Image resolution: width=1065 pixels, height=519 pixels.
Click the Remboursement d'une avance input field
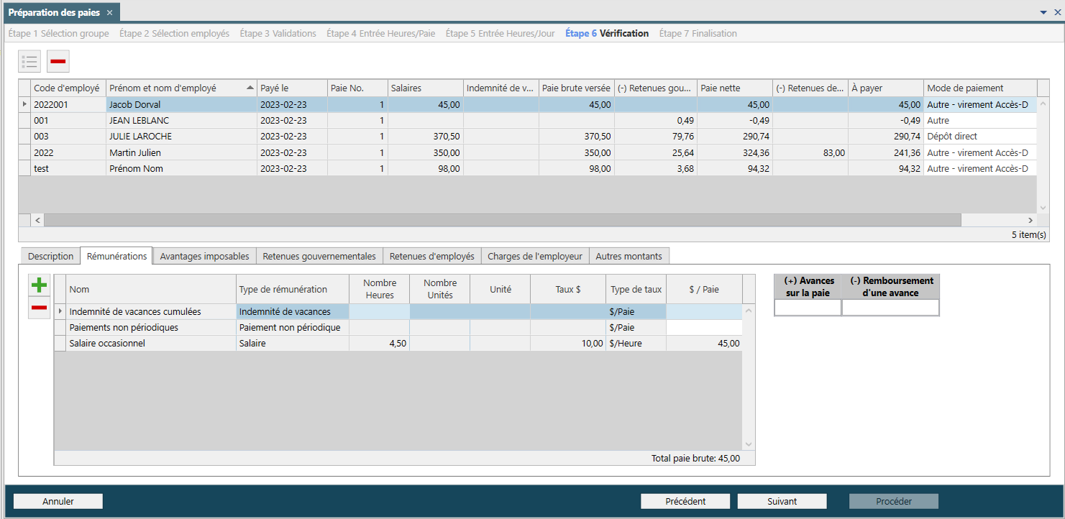(890, 308)
